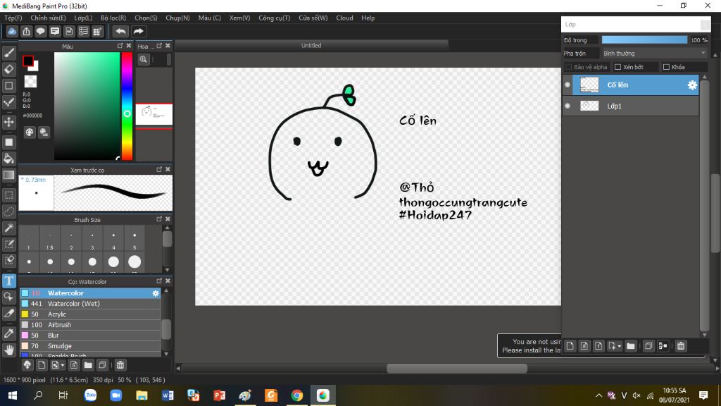The width and height of the screenshot is (721, 406).
Task: Select the Airbrush brush
Action: click(x=90, y=325)
